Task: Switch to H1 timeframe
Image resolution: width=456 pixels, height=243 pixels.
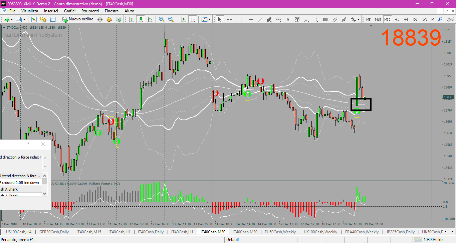Action: (x=397, y=19)
